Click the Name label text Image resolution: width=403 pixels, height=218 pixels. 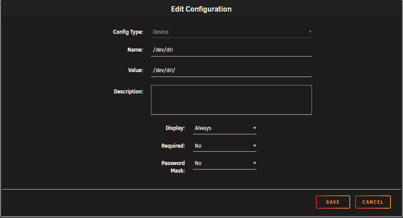[x=135, y=50]
